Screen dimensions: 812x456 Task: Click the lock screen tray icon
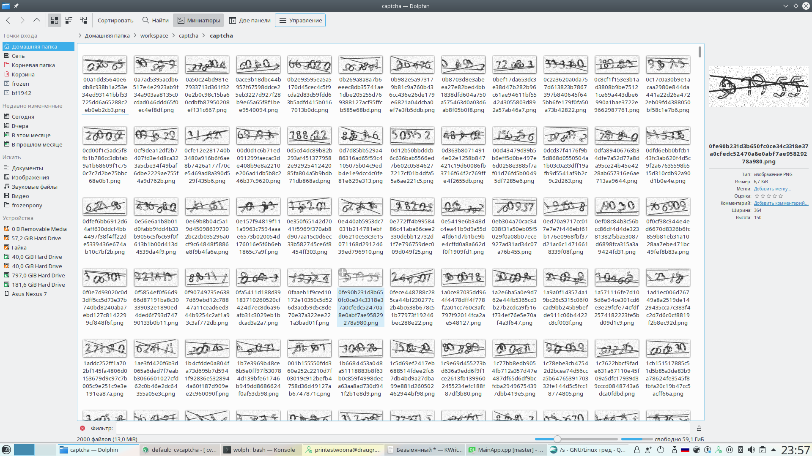click(636, 450)
